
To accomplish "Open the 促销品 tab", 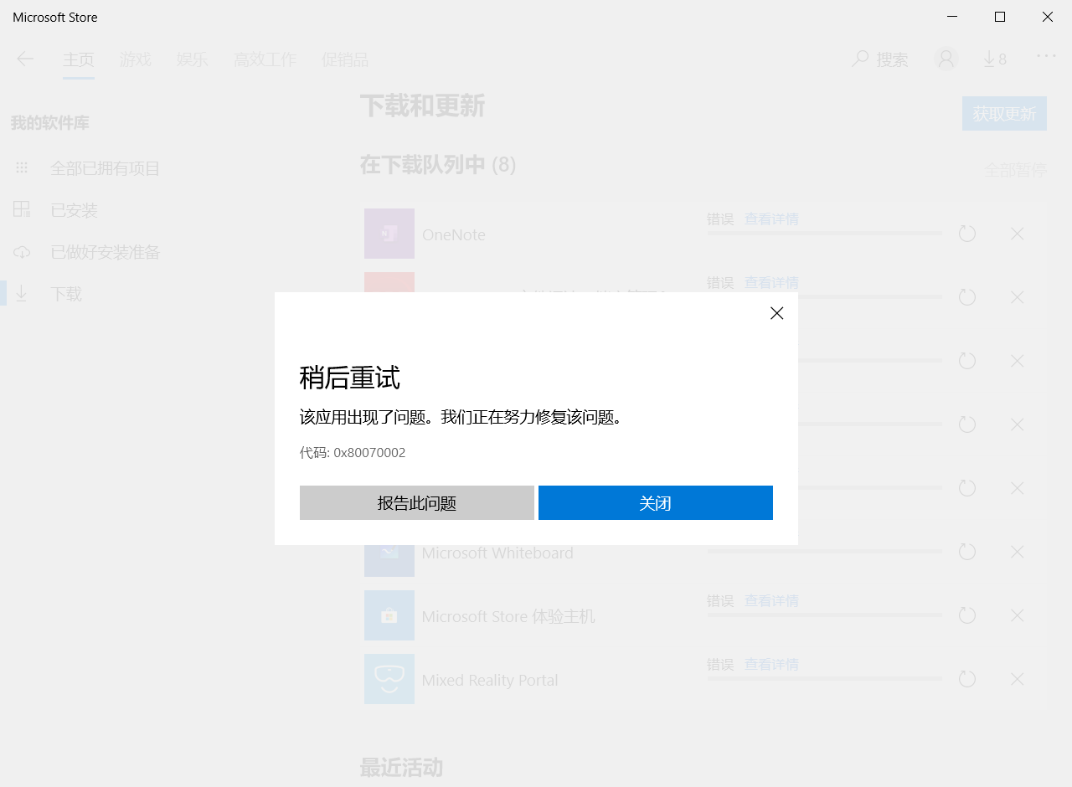I will (x=345, y=59).
